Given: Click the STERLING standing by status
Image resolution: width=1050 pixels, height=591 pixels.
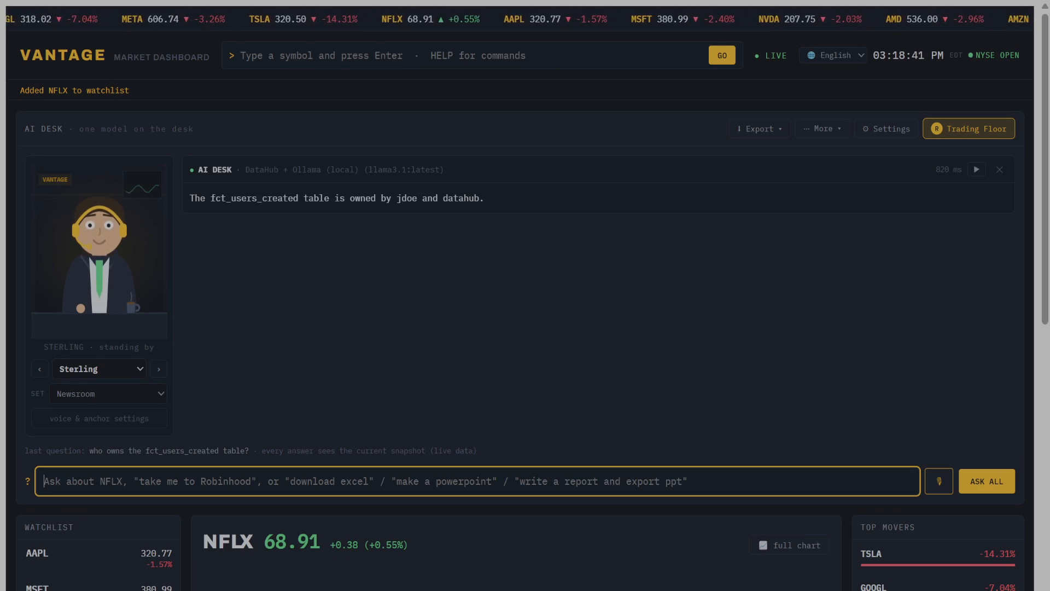Looking at the screenshot, I should pos(99,347).
